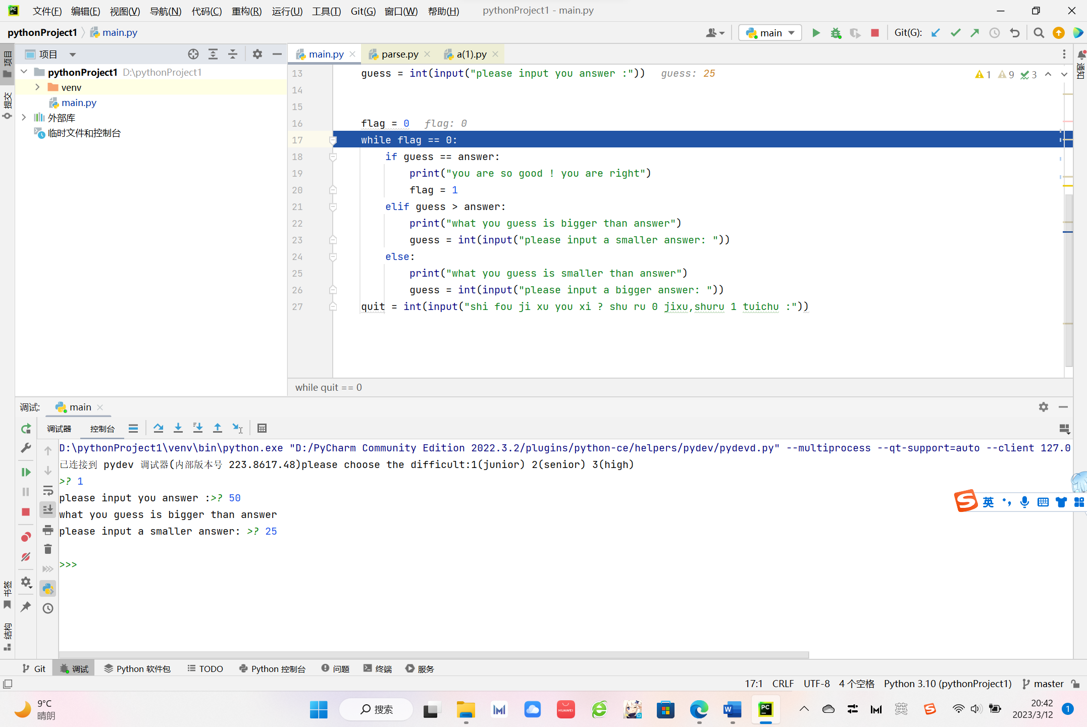Click the Evaluate Expression calculator icon
Screen dimensions: 1087x727
tap(262, 428)
